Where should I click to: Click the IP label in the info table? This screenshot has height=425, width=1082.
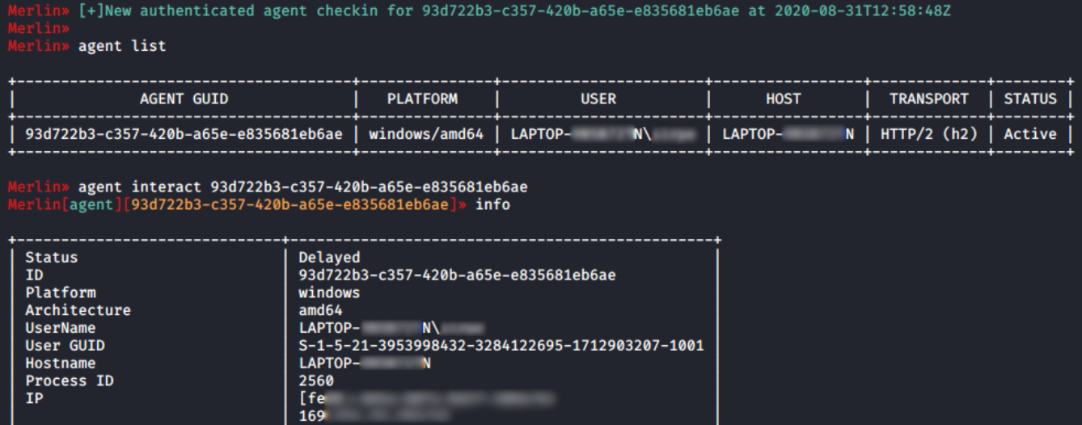pos(34,398)
